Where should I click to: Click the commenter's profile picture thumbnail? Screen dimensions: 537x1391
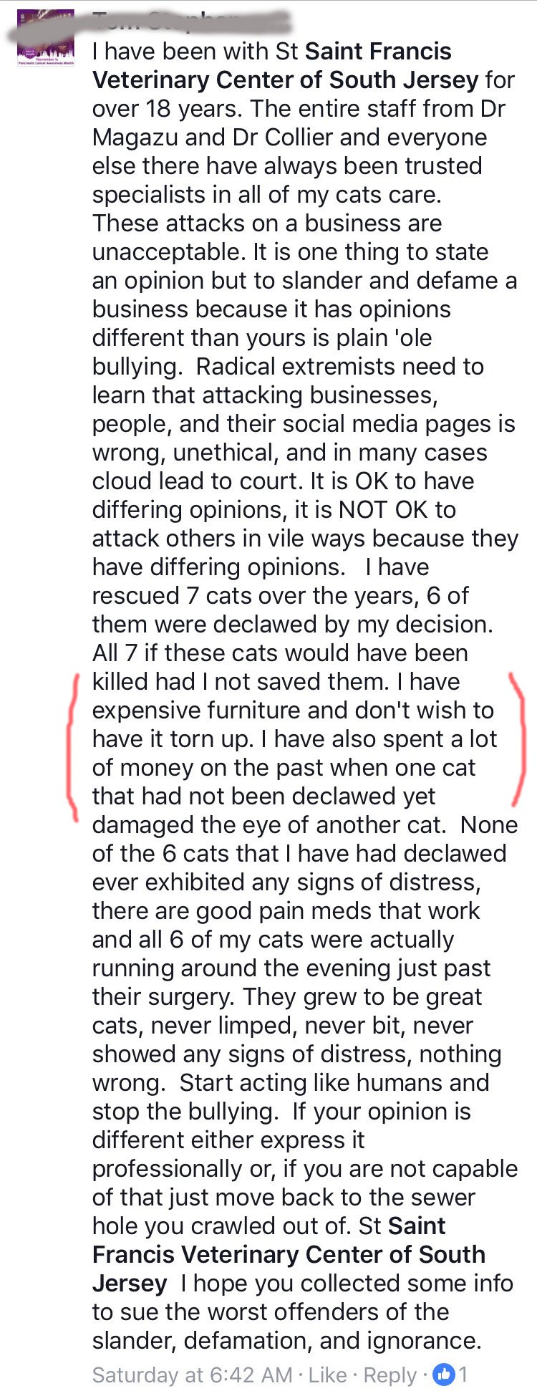pyautogui.click(x=46, y=39)
